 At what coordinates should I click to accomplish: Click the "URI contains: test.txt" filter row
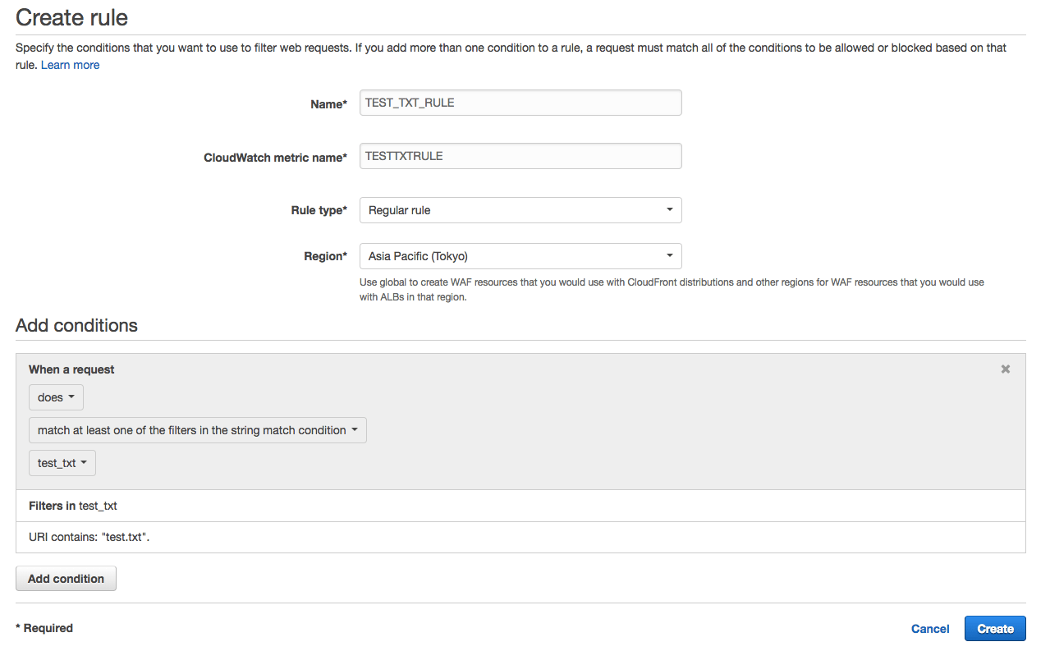[89, 537]
